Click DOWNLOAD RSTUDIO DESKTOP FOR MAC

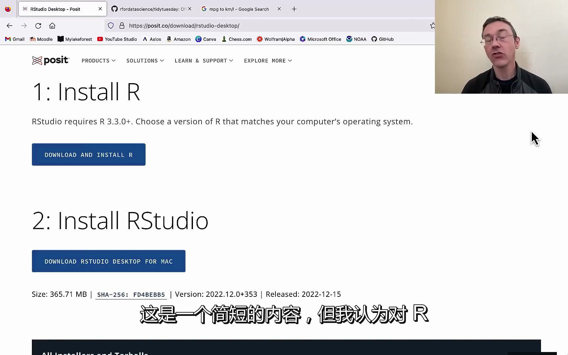pos(108,261)
